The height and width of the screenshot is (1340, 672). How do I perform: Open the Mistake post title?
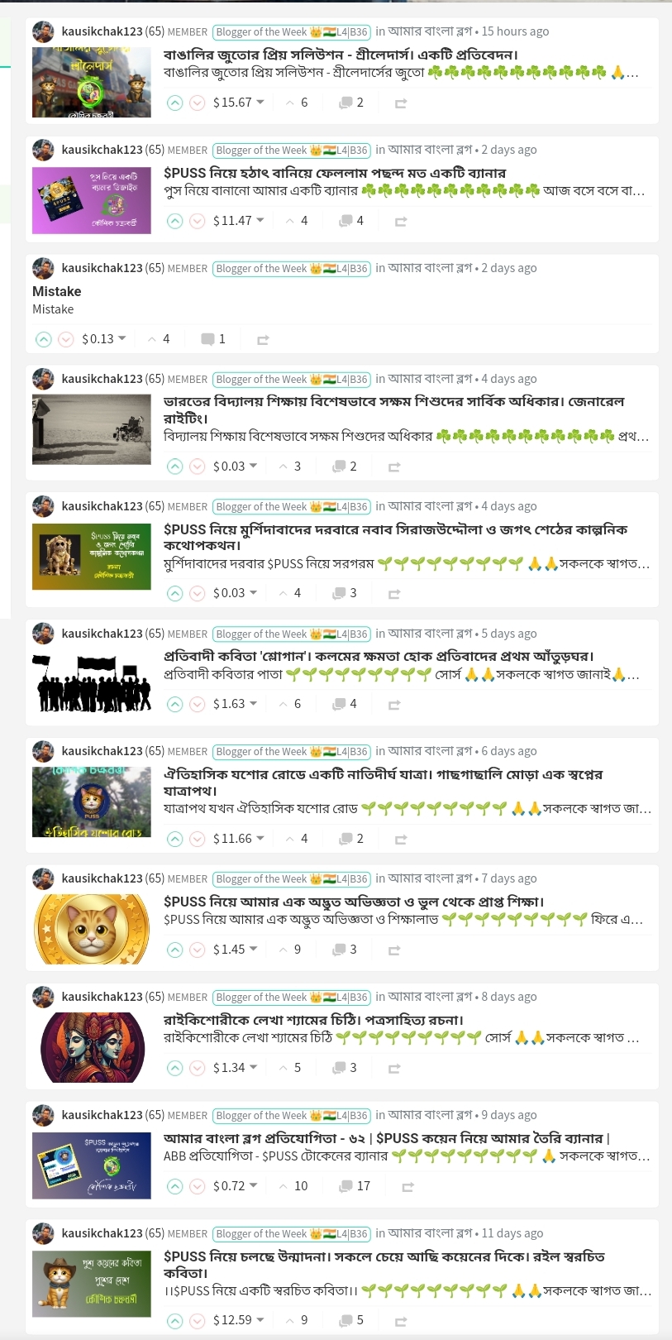(x=57, y=292)
